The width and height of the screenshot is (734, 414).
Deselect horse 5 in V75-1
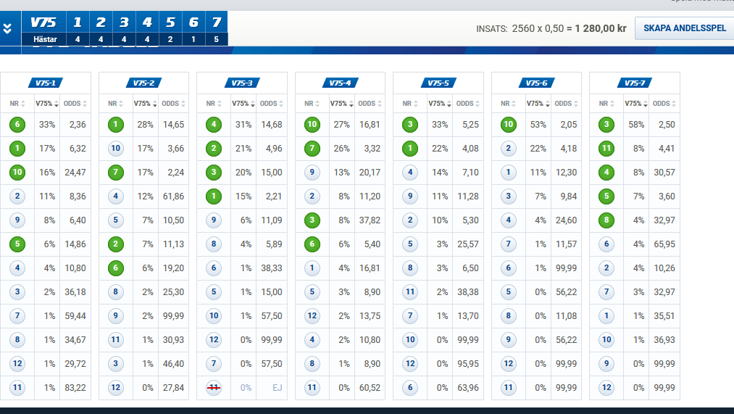click(17, 244)
